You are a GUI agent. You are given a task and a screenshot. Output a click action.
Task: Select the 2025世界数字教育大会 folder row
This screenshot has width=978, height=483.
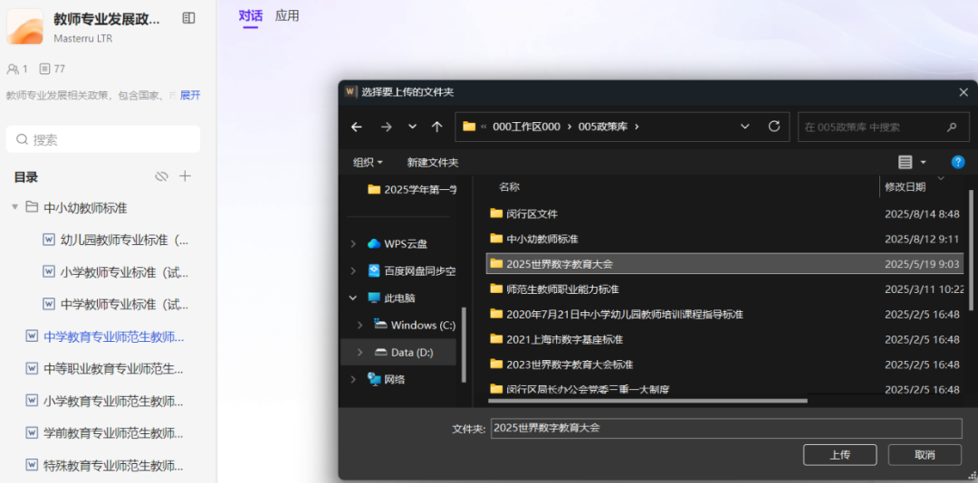pyautogui.click(x=724, y=263)
